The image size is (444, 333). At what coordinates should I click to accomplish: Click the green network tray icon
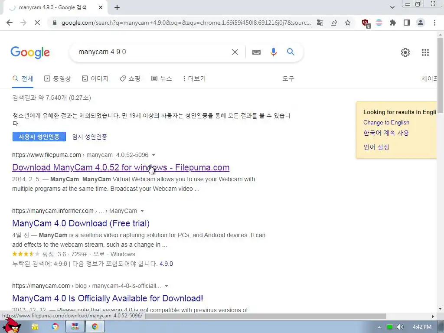[390, 327]
